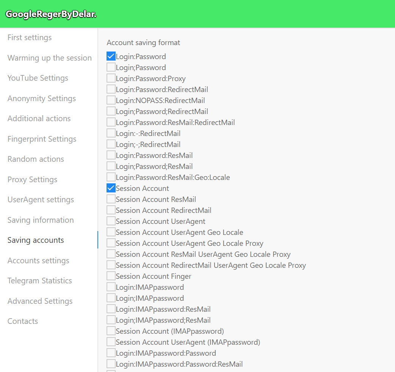
Task: Open YouTube Settings in the sidebar
Action: (x=38, y=78)
